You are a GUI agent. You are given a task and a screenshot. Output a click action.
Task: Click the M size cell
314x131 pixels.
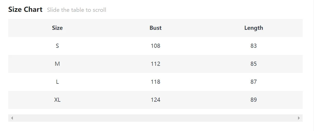57,64
